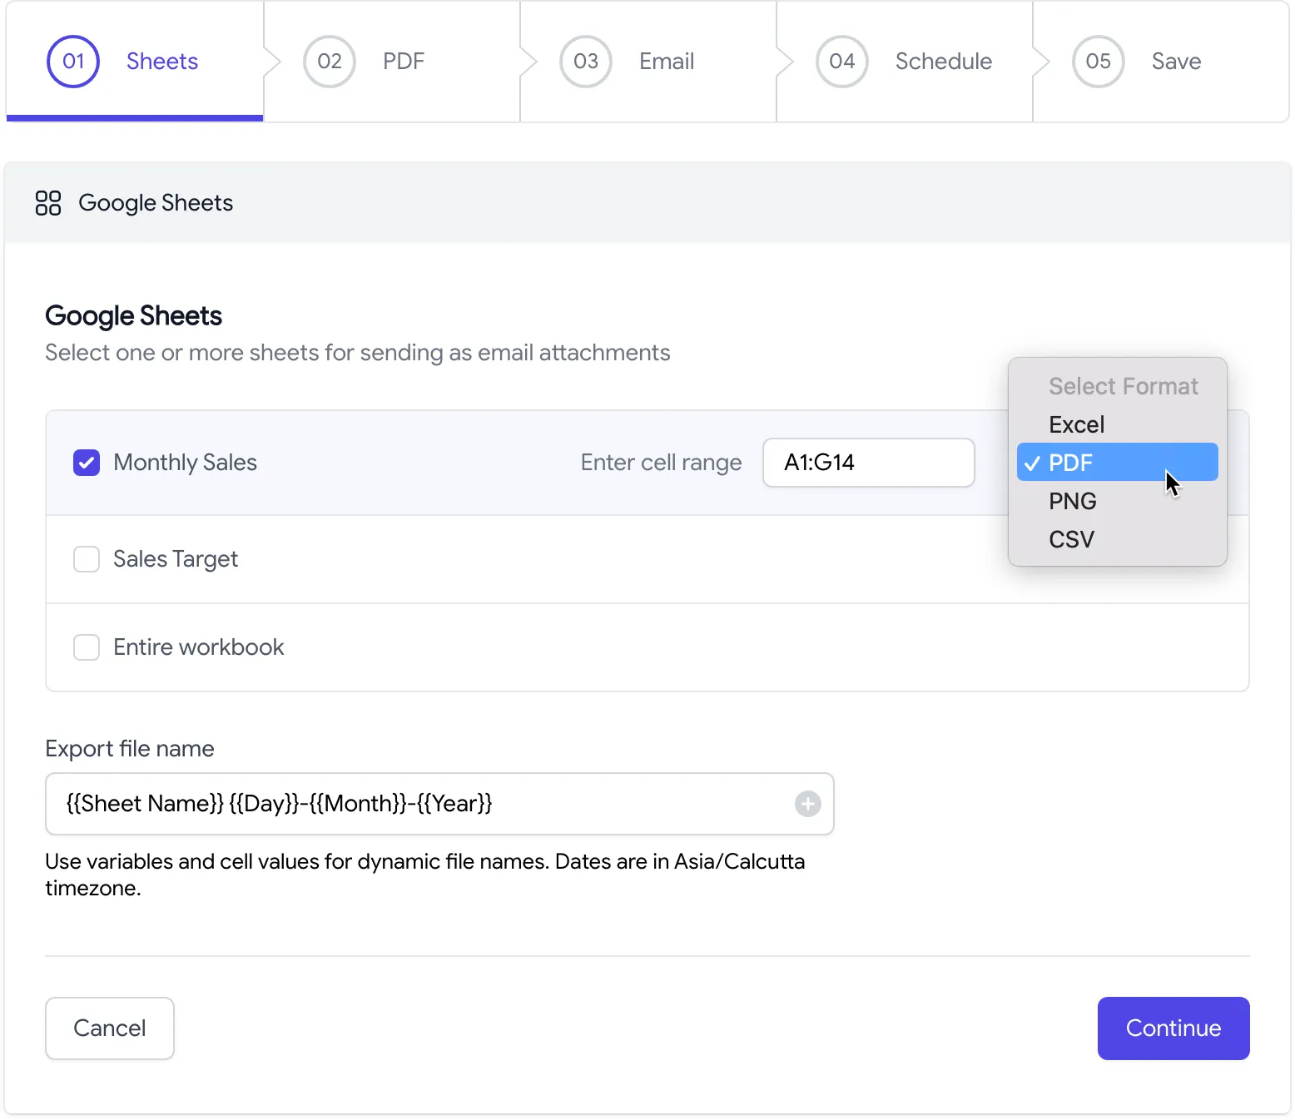Select the checked PDF format option
Viewport: 1295px width, 1120px height.
pyautogui.click(x=1070, y=463)
